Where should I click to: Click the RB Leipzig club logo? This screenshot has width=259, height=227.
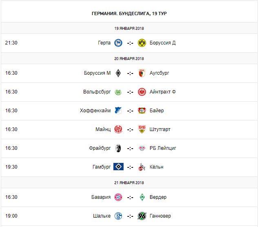pos(142,148)
